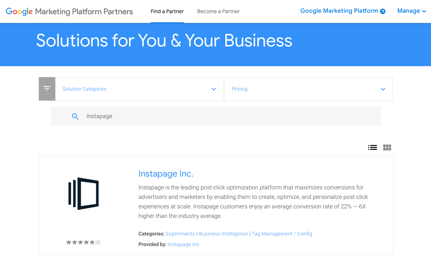This screenshot has width=431, height=268.
Task: Expand the Manage menu
Action: (412, 11)
